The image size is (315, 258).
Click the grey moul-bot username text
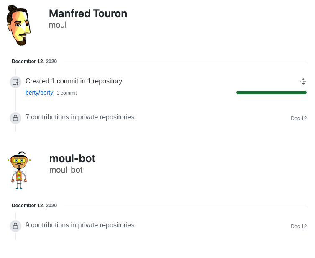point(66,170)
